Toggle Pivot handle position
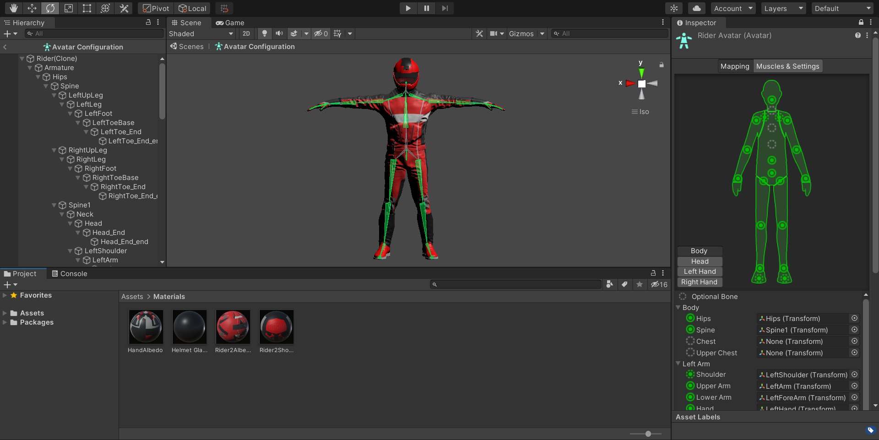Image resolution: width=879 pixels, height=440 pixels. point(156,8)
